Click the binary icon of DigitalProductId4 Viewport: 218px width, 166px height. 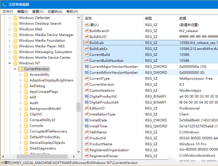coord(86,102)
